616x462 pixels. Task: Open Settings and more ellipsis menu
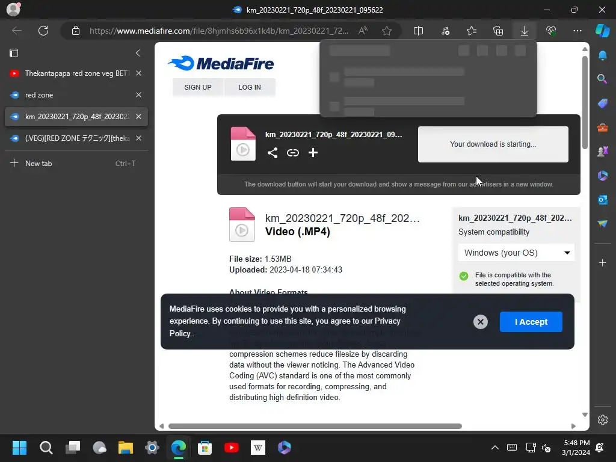click(x=577, y=31)
